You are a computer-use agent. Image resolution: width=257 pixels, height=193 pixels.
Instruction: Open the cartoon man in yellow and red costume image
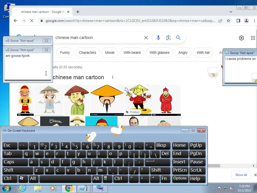[x=25, y=100]
